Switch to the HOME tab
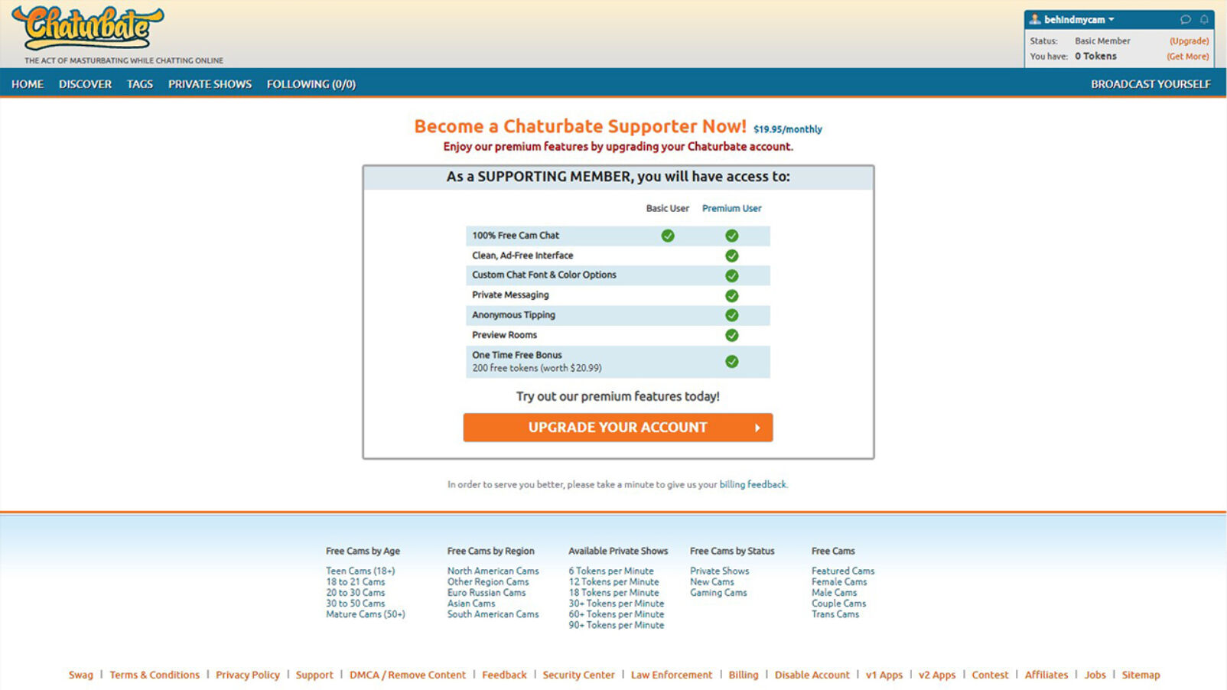1227x690 pixels. (28, 84)
